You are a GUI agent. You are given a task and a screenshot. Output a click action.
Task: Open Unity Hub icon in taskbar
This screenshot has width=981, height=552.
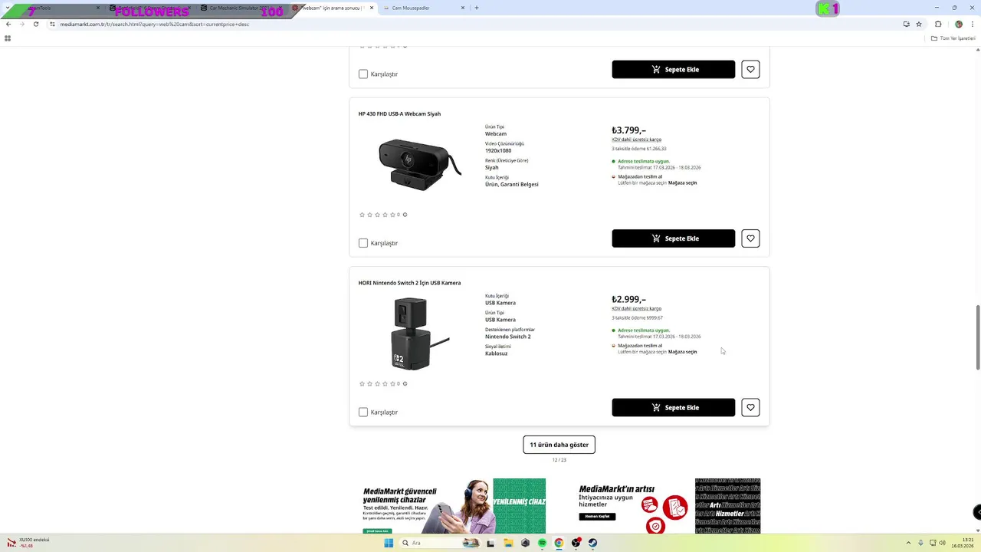(x=525, y=543)
